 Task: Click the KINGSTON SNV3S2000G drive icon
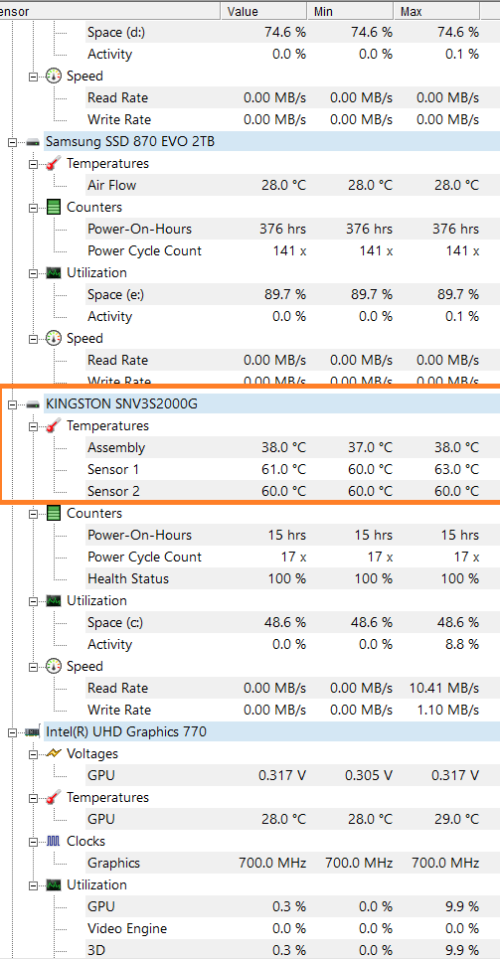[x=33, y=403]
